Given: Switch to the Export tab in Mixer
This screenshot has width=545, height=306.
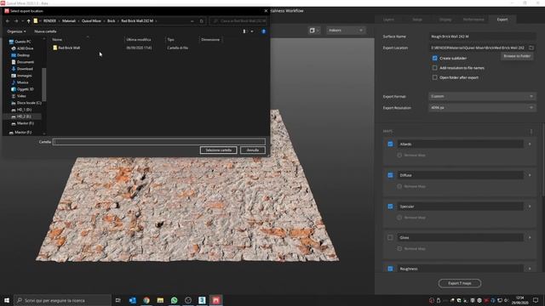Looking at the screenshot, I should [x=502, y=20].
